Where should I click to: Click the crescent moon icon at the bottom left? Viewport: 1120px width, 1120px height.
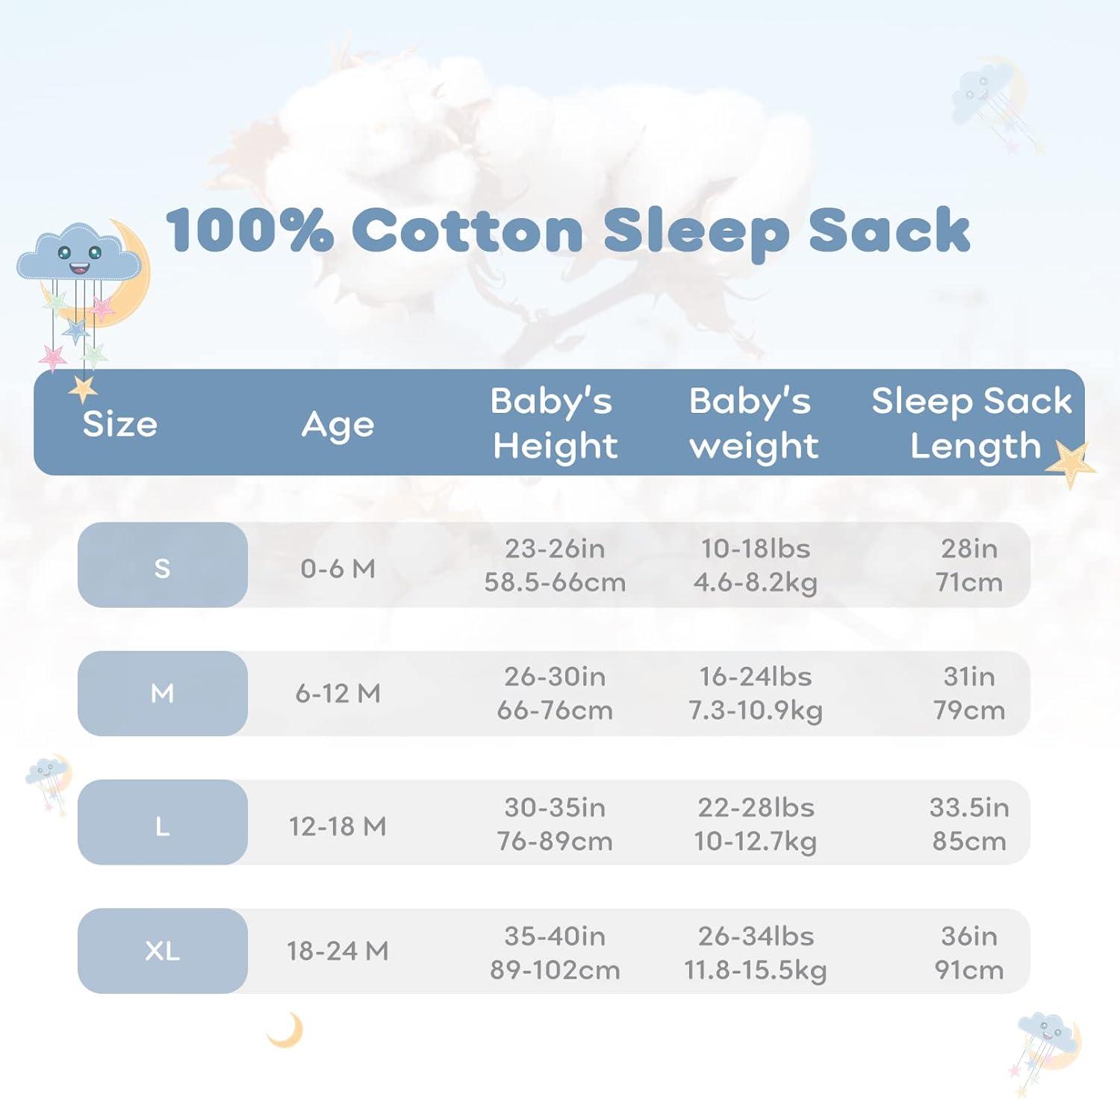tap(286, 1030)
